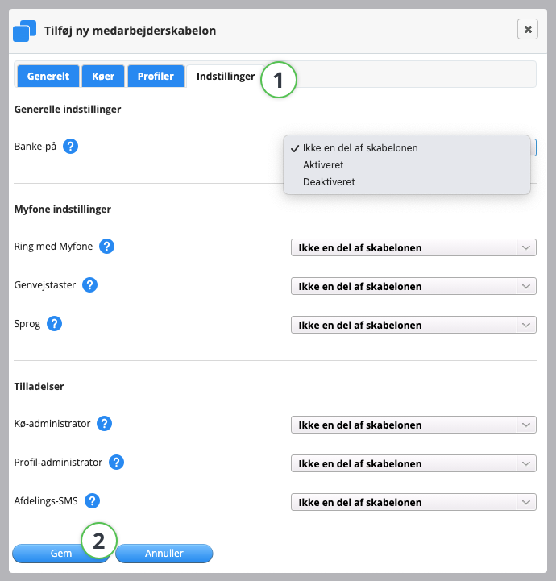Screen dimensions: 556x581
Task: Choose 'Ikke en del af skabelonen' in open list
Action: (407, 147)
